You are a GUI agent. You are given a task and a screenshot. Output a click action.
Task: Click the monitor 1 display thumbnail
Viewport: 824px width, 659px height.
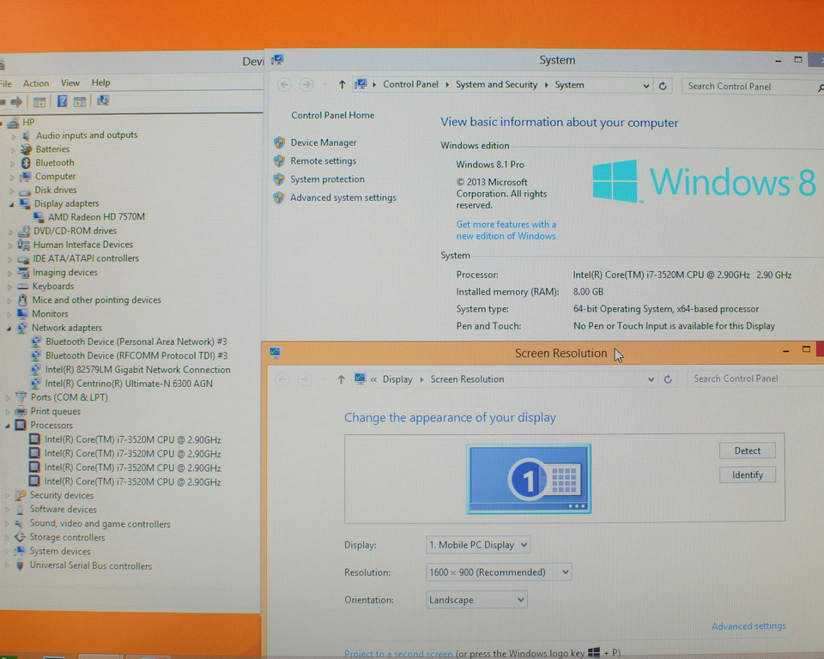(529, 479)
